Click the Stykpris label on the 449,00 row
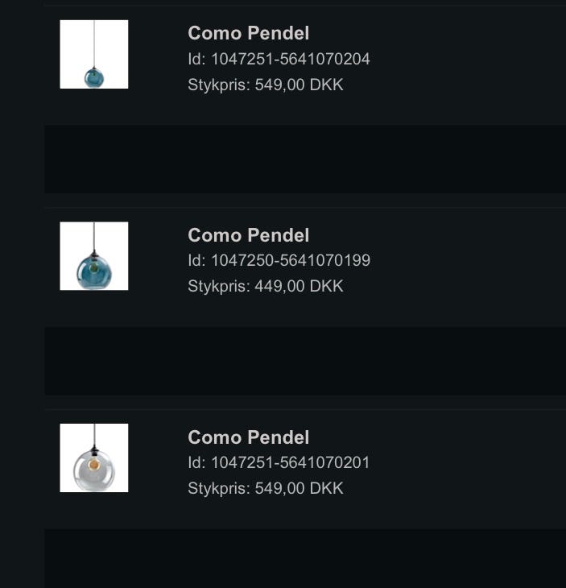This screenshot has width=566, height=588. (x=218, y=287)
